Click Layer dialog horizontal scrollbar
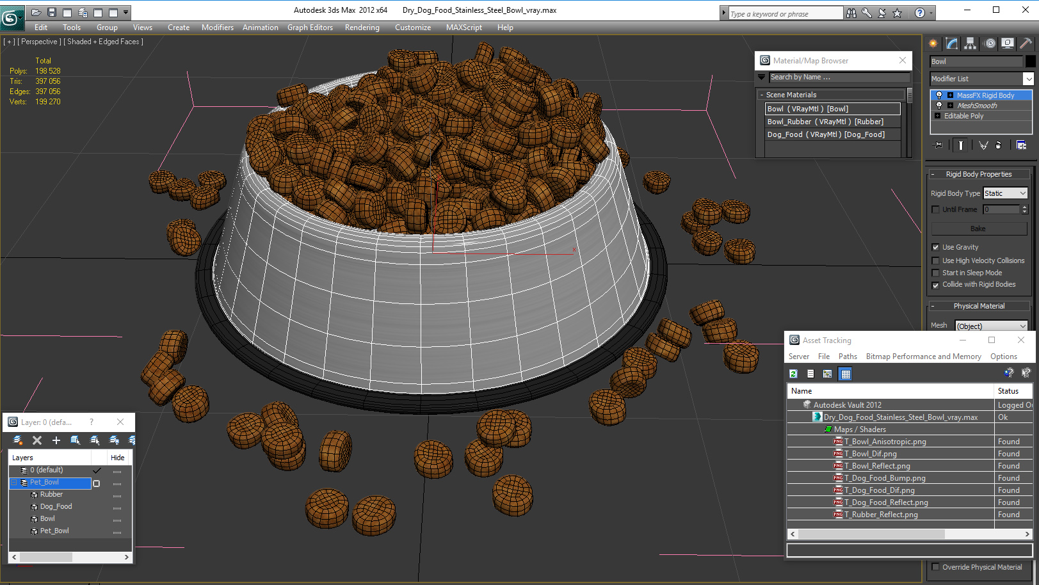Image resolution: width=1039 pixels, height=585 pixels. pyautogui.click(x=70, y=557)
